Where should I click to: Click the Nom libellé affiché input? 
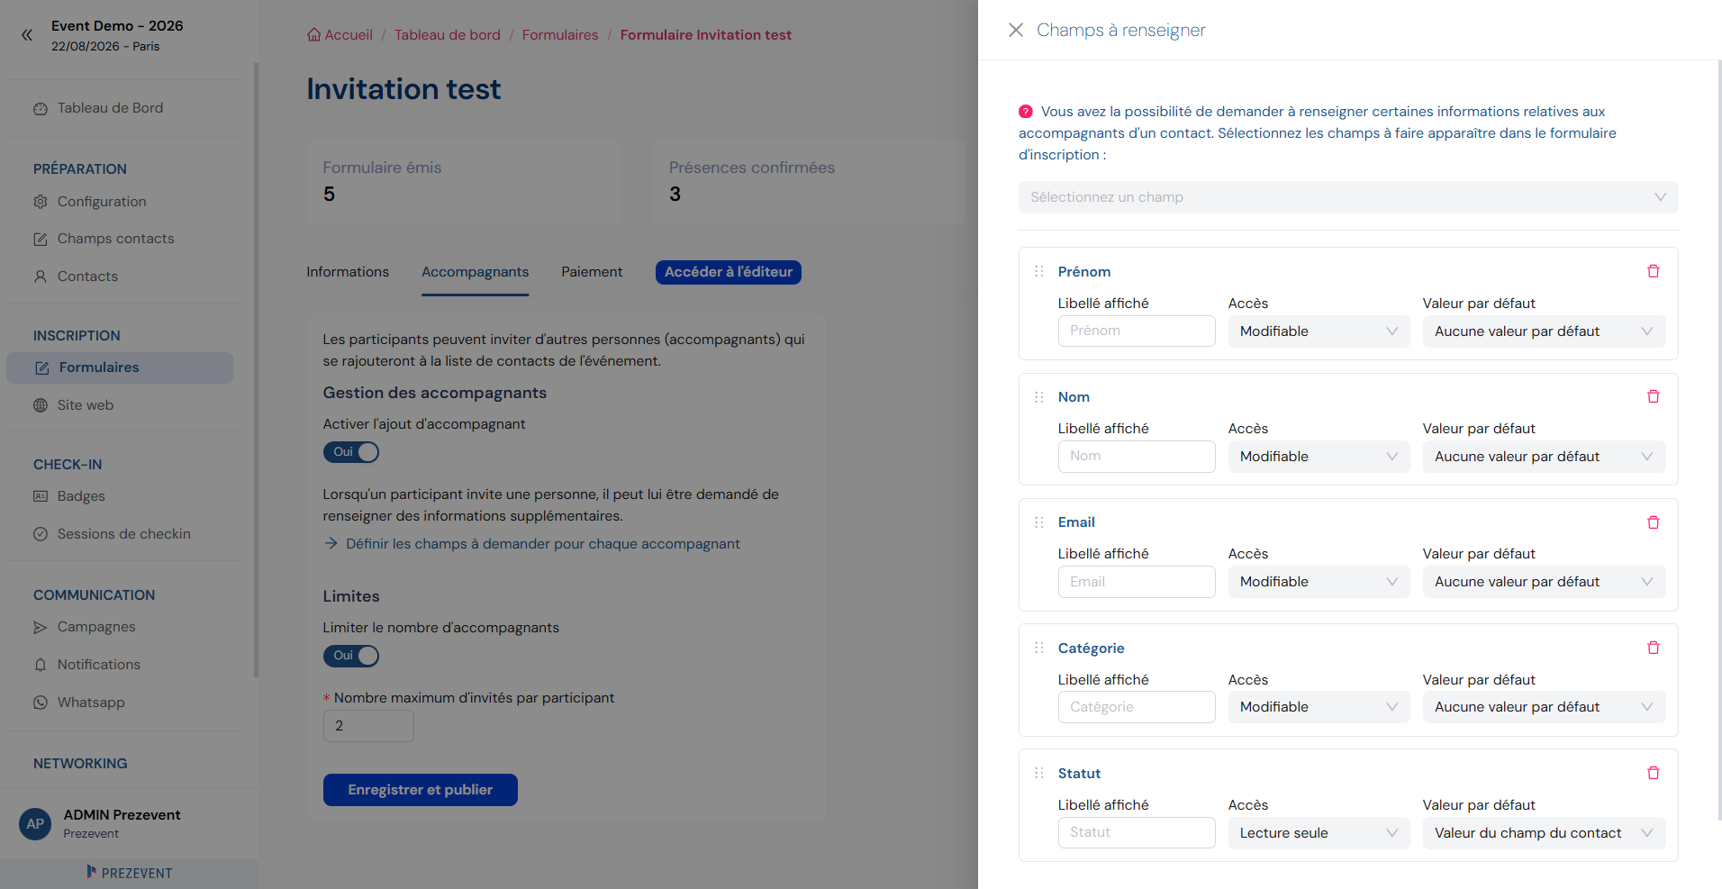click(1137, 456)
